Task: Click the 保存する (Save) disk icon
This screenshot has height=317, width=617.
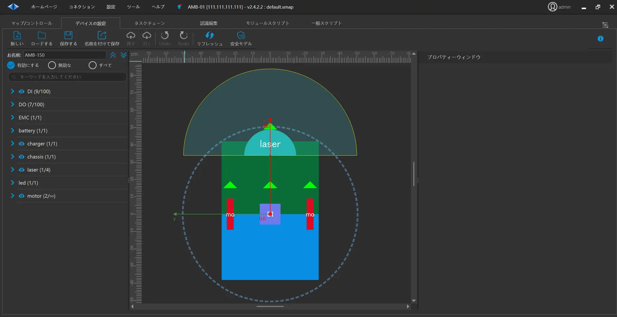Action: 68,35
